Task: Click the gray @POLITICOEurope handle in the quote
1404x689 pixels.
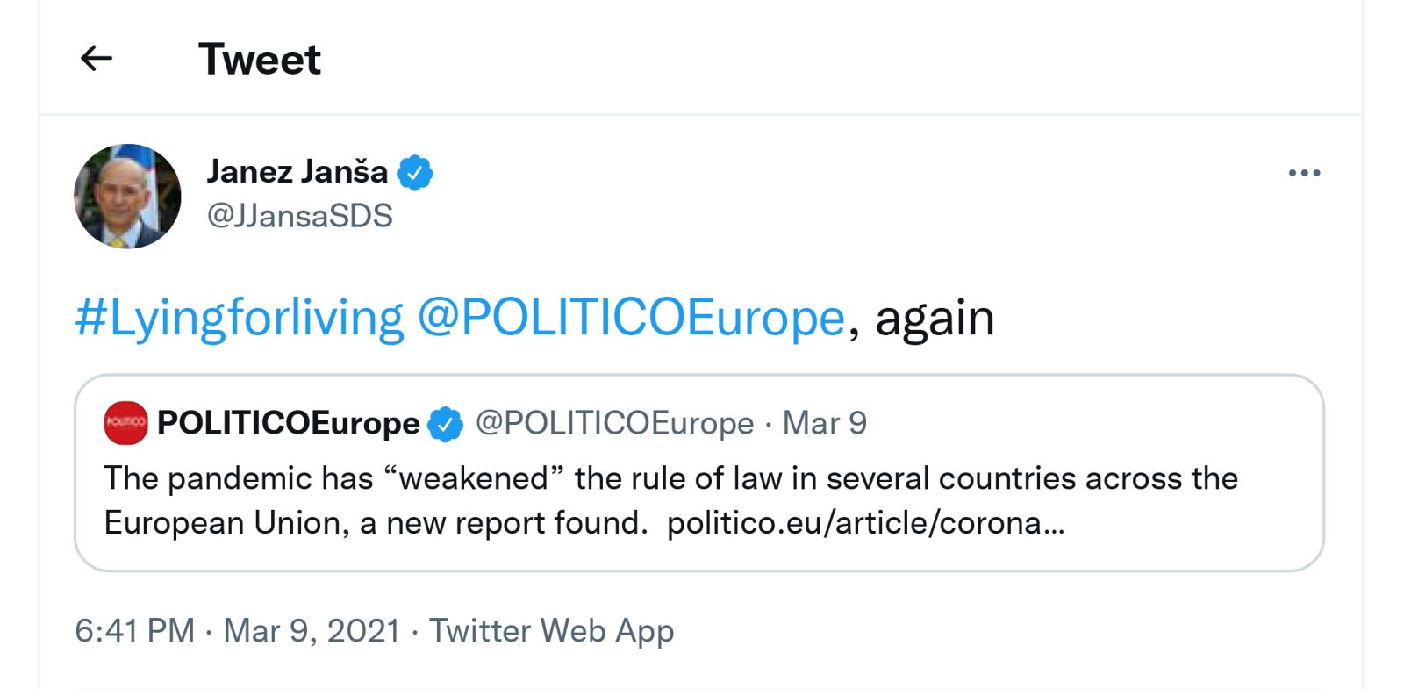Action: tap(614, 424)
